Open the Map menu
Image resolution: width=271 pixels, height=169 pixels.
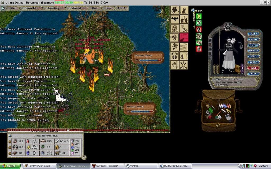click(13, 8)
